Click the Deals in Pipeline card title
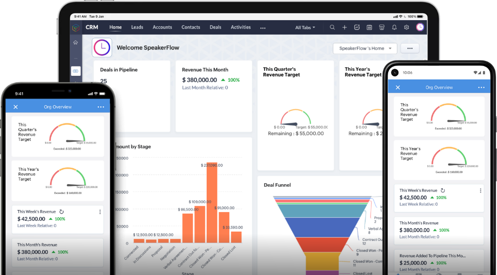The image size is (497, 275). click(x=119, y=70)
